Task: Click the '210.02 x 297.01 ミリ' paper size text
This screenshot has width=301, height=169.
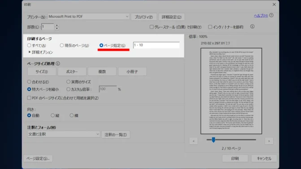Action: [x=215, y=43]
